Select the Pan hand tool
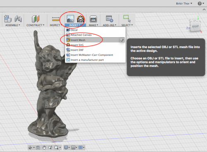 44,147
